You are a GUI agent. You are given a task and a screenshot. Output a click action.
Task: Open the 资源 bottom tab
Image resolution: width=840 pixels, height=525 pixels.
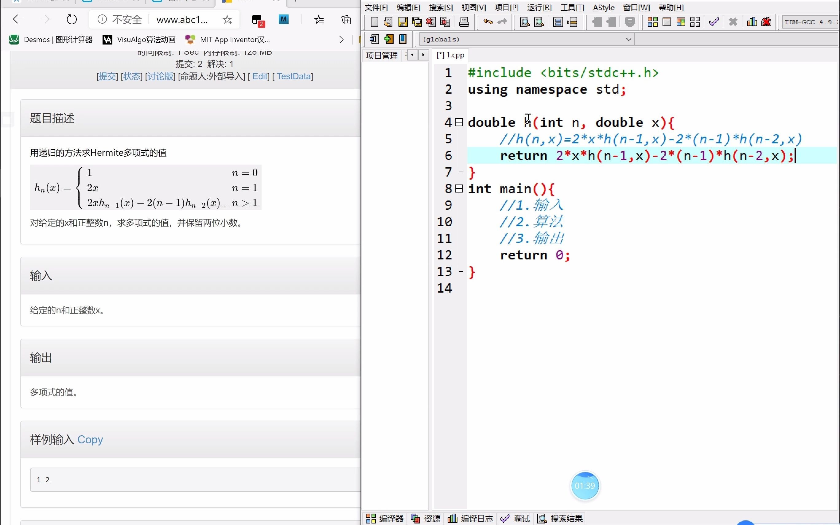[426, 519]
